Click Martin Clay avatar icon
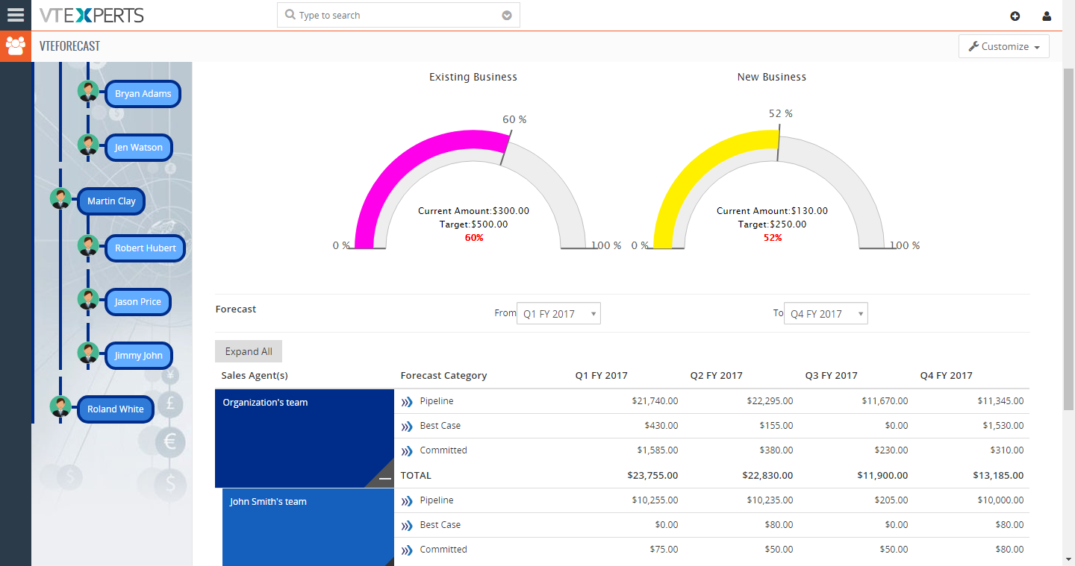Screen dimensions: 1075x566 click(60, 199)
